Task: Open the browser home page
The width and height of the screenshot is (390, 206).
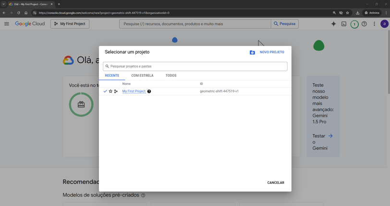Action: 26,13
